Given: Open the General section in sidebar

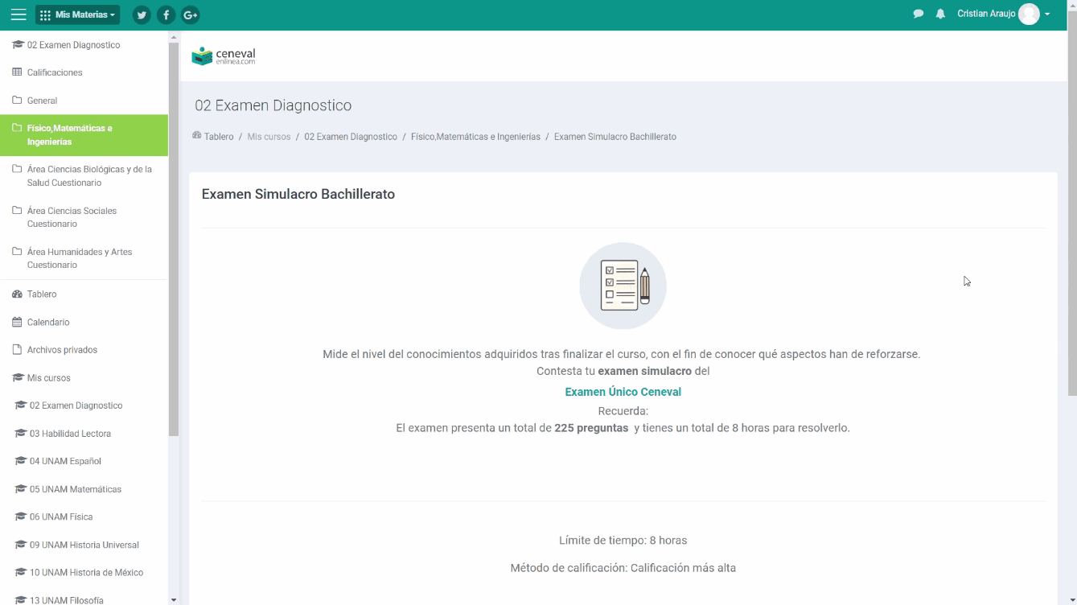Looking at the screenshot, I should pos(42,101).
